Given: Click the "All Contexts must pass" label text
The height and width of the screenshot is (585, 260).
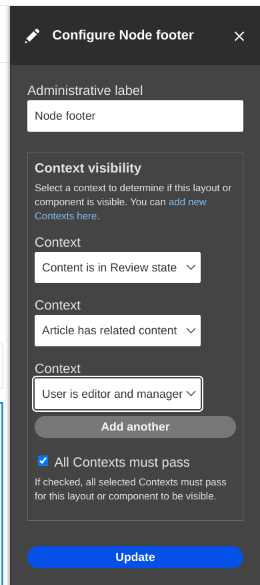Looking at the screenshot, I should point(122,462).
